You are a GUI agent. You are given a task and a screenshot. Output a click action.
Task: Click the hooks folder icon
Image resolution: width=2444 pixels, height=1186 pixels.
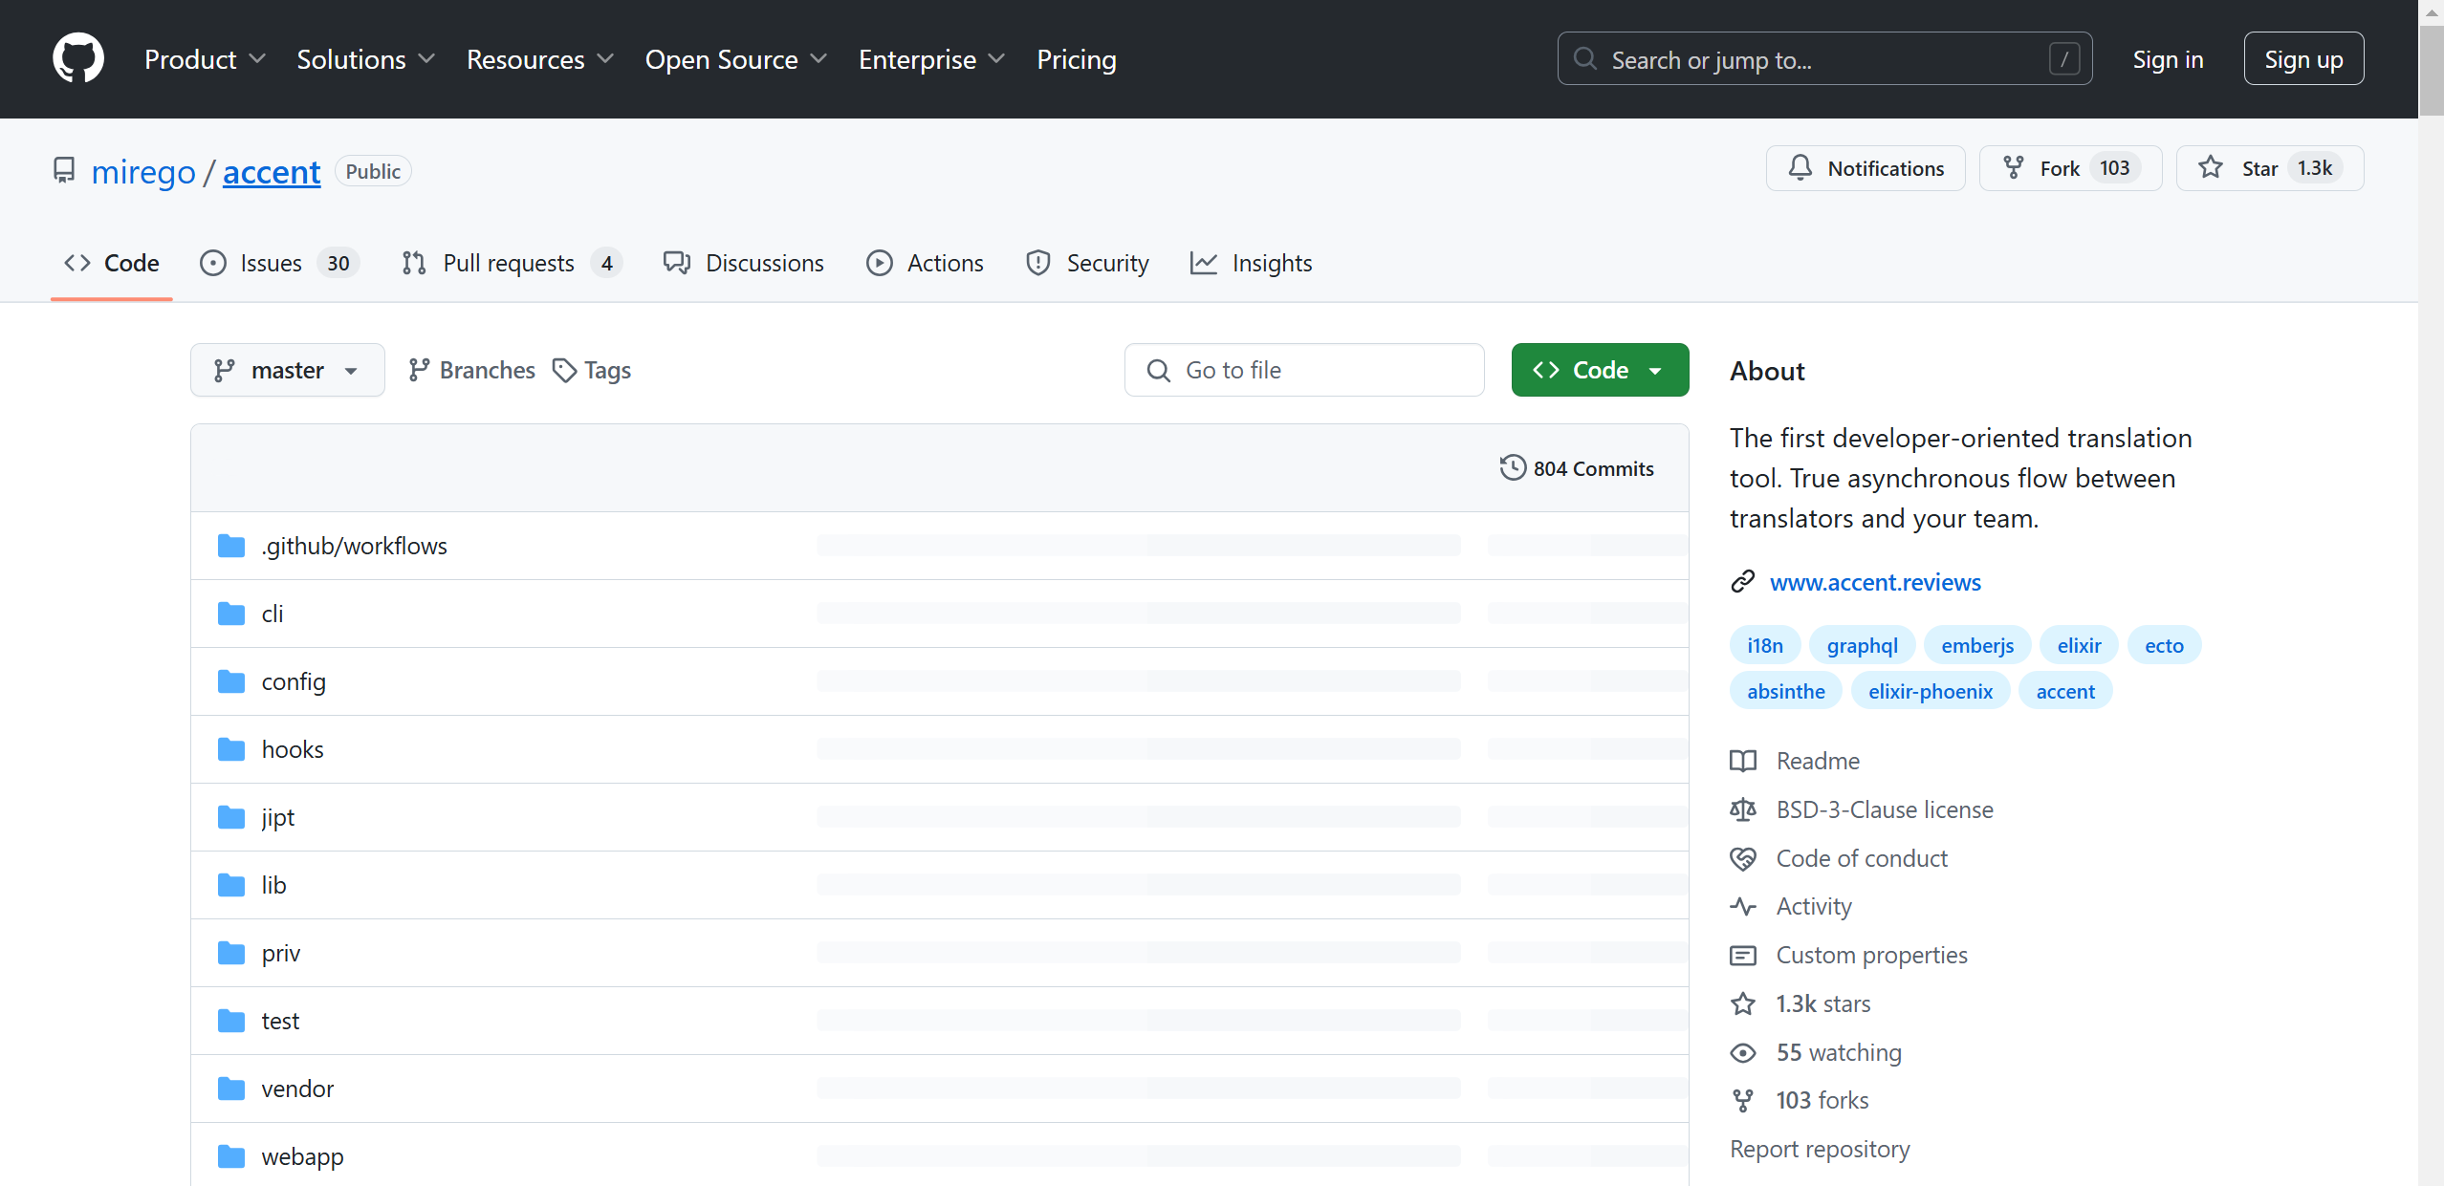tap(230, 749)
